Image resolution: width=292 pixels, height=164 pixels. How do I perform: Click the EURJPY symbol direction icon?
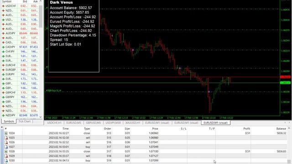(x=3, y=74)
